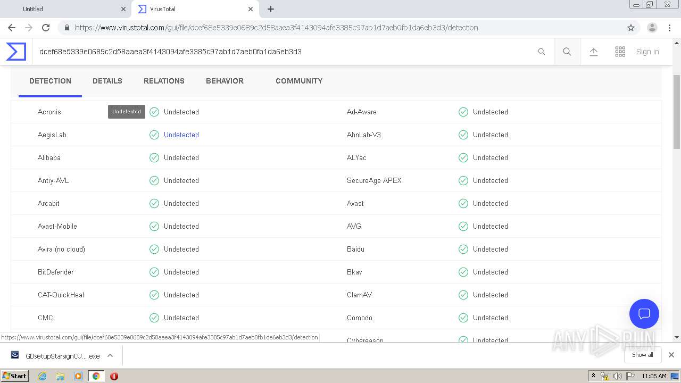681x383 pixels.
Task: Select Avira (no cloud) engine name
Action: point(61,249)
